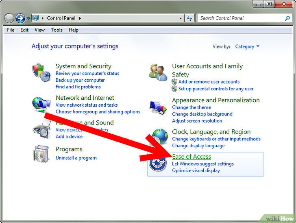Click the Back navigation arrow button
The image size is (296, 223).
pos(9,18)
